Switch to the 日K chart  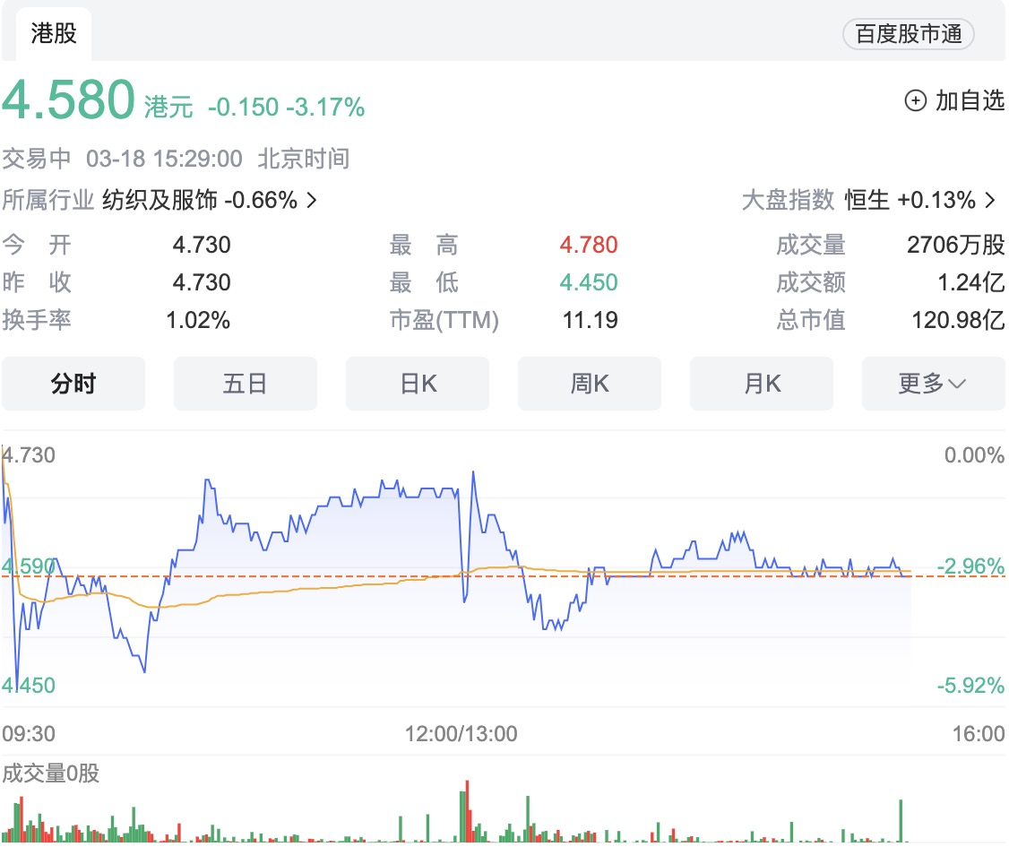418,384
